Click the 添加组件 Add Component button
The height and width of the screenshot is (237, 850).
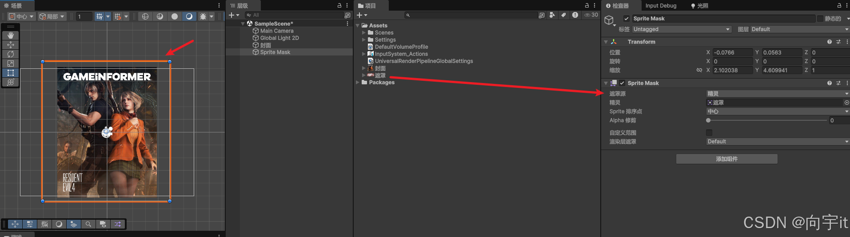click(727, 159)
